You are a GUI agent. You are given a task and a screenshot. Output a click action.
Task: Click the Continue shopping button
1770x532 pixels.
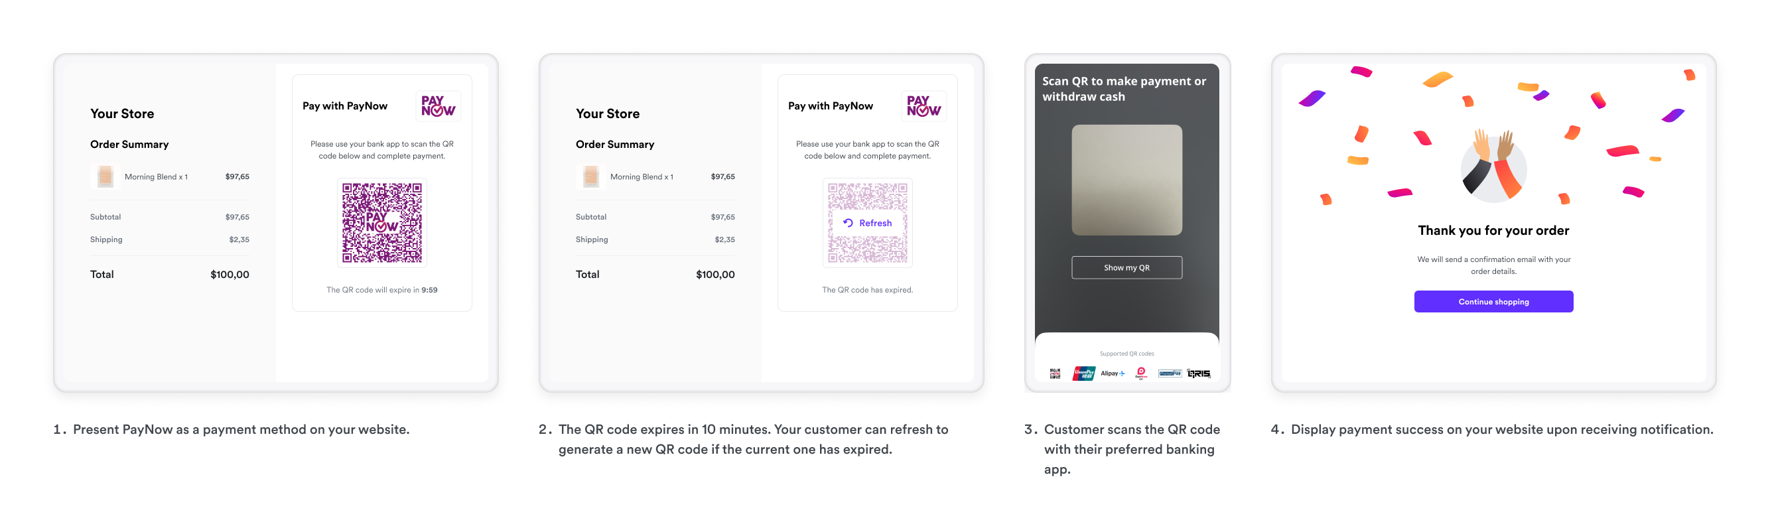[1493, 302]
